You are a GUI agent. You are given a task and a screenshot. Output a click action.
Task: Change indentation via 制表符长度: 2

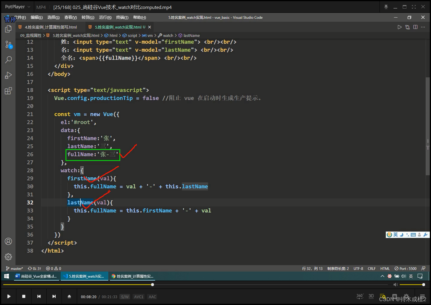click(x=338, y=268)
